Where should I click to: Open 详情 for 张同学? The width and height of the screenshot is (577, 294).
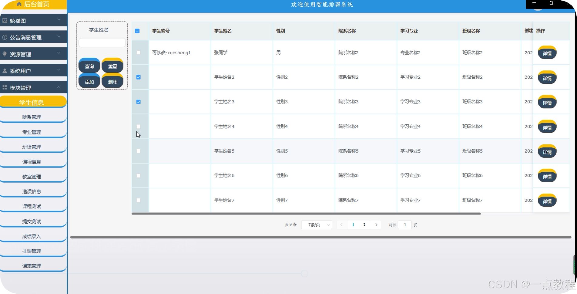click(547, 53)
